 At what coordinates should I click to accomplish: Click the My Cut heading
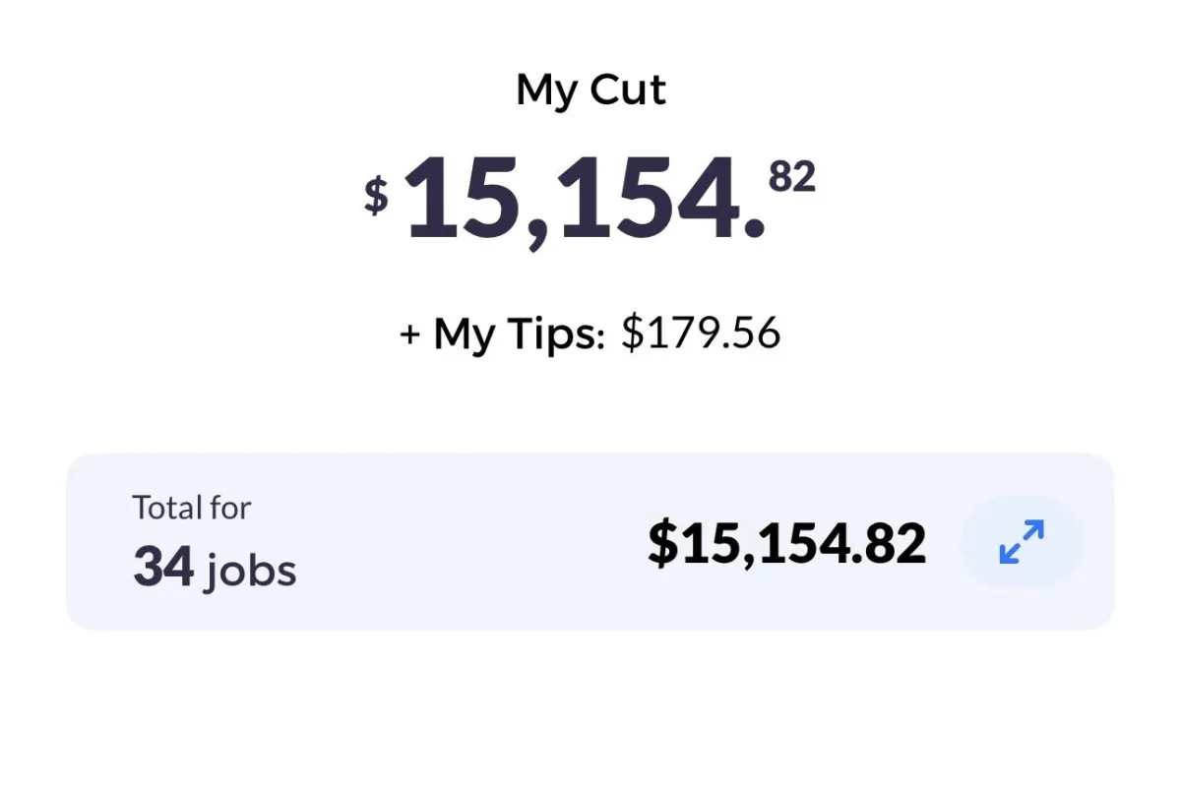(590, 91)
